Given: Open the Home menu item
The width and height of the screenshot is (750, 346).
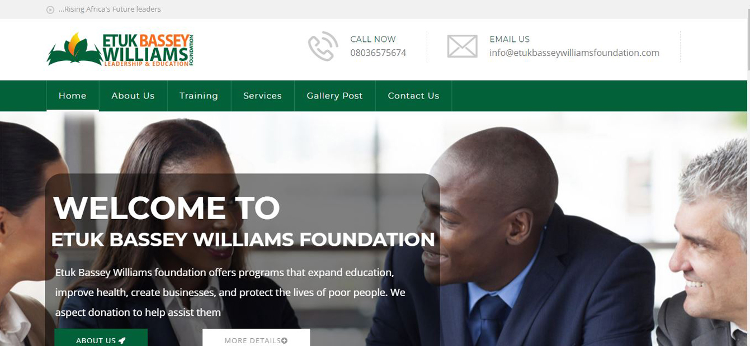Looking at the screenshot, I should 73,96.
